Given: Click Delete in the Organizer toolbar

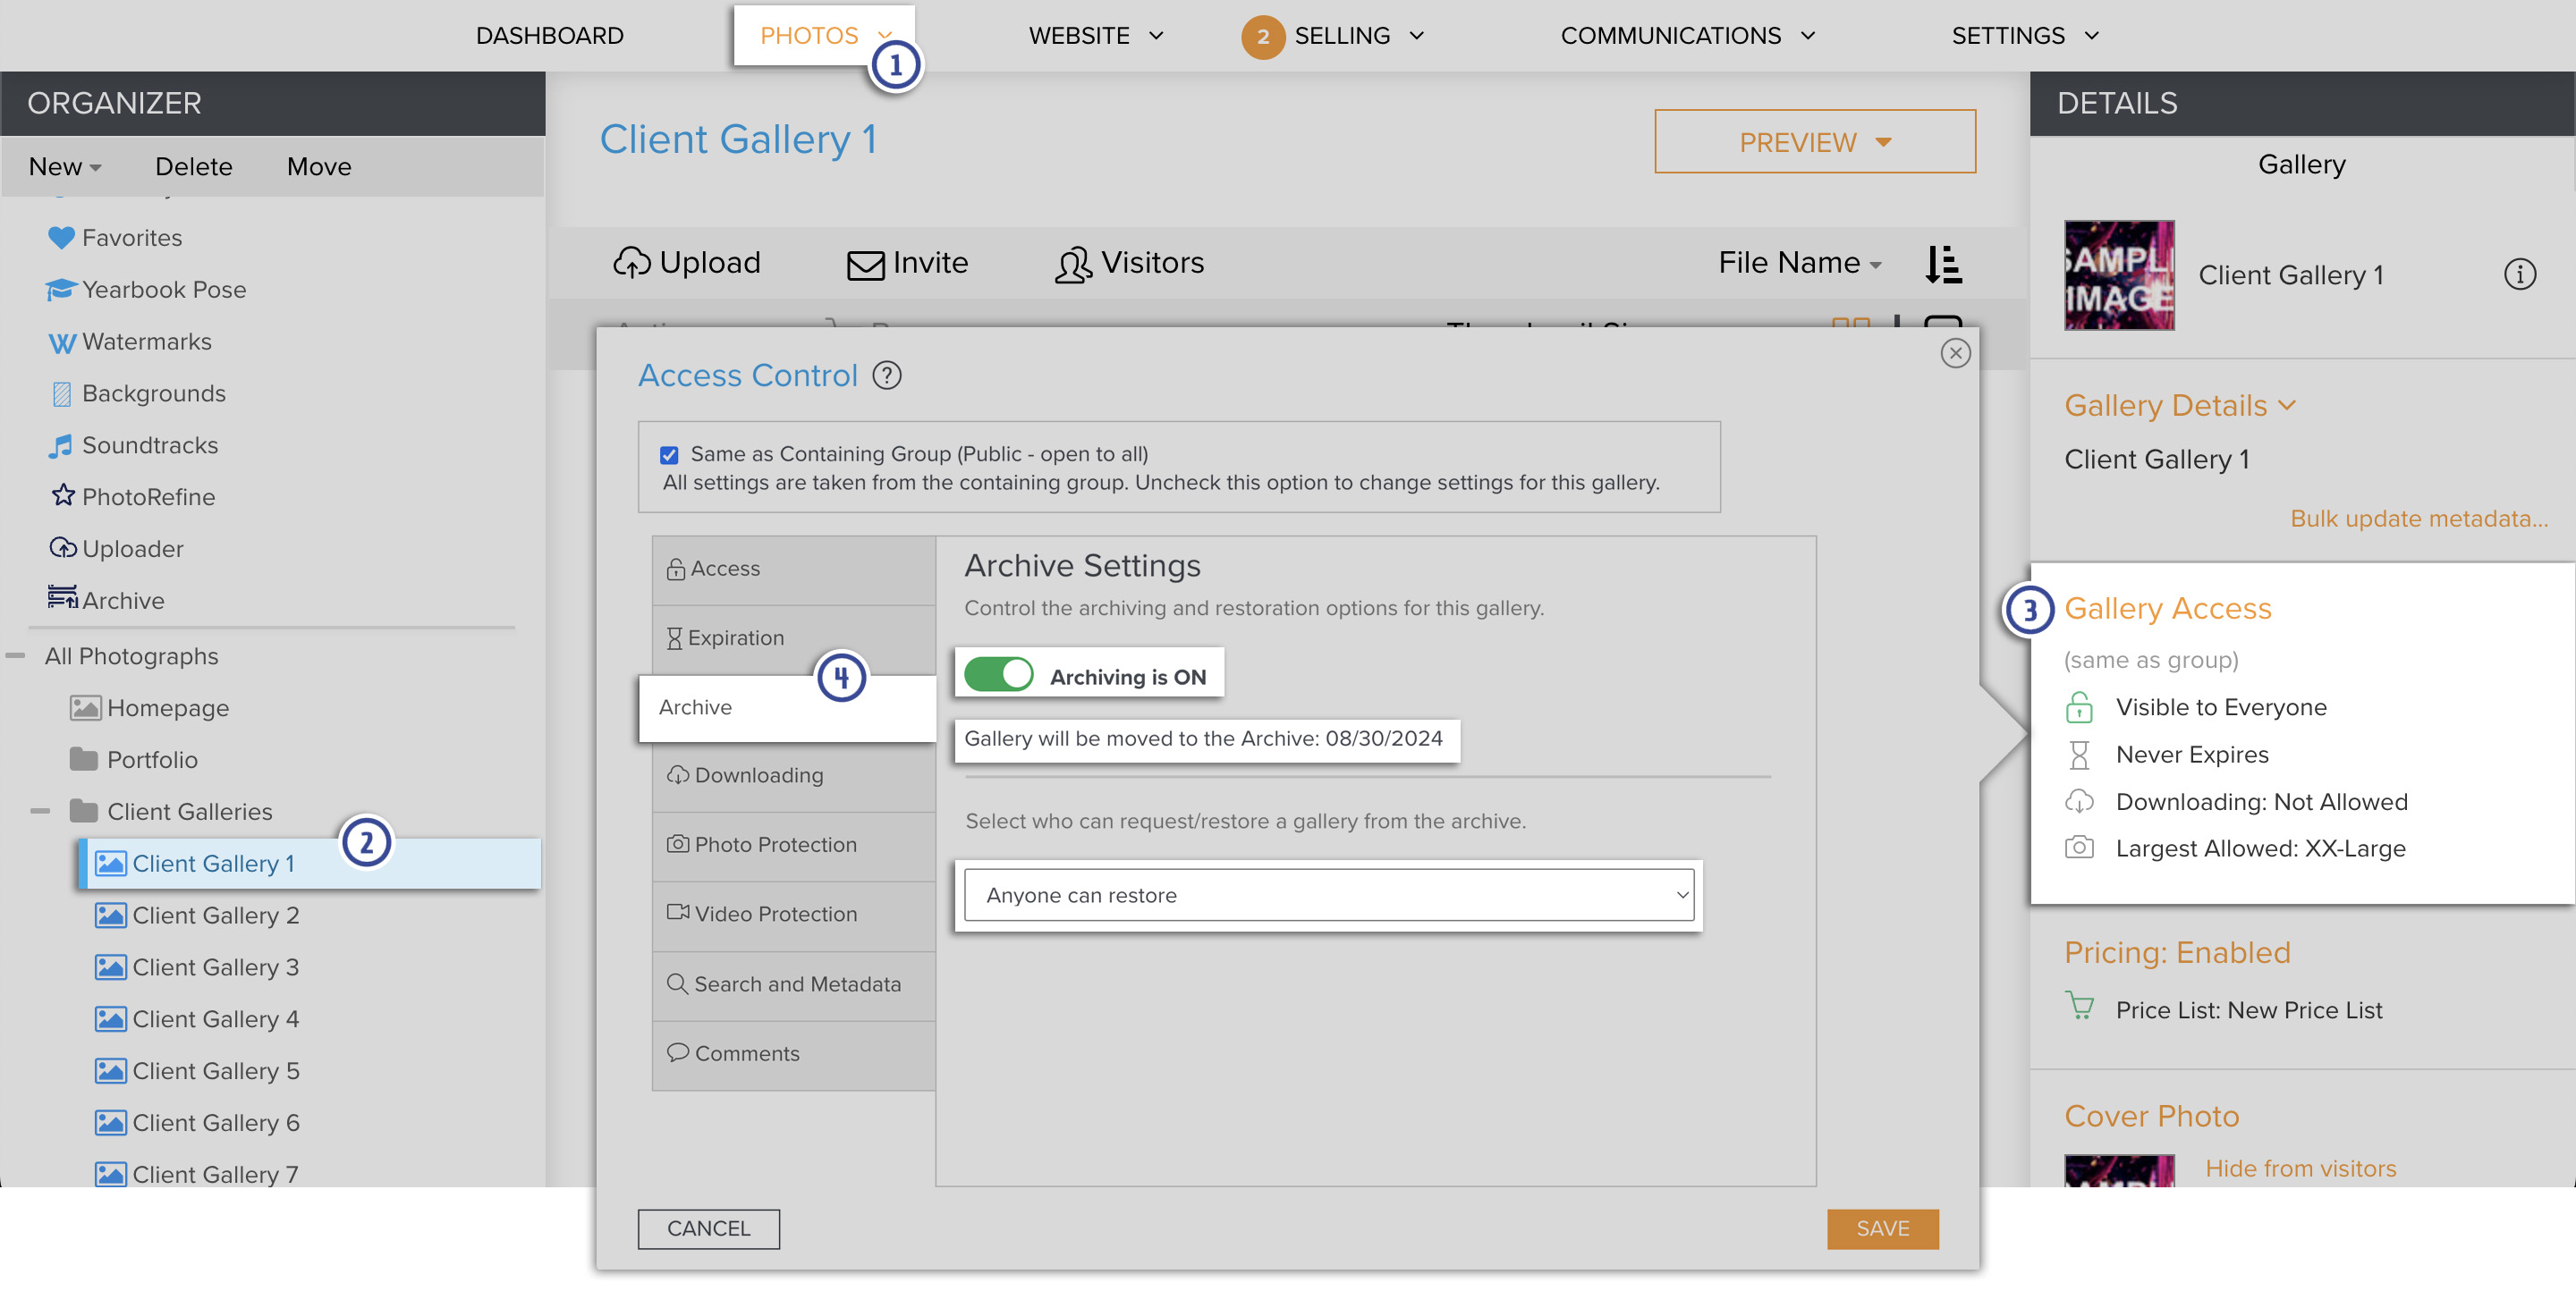Looking at the screenshot, I should [194, 167].
